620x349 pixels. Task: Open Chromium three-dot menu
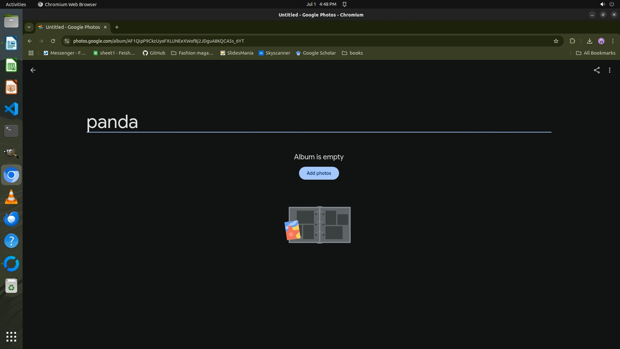[613, 41]
